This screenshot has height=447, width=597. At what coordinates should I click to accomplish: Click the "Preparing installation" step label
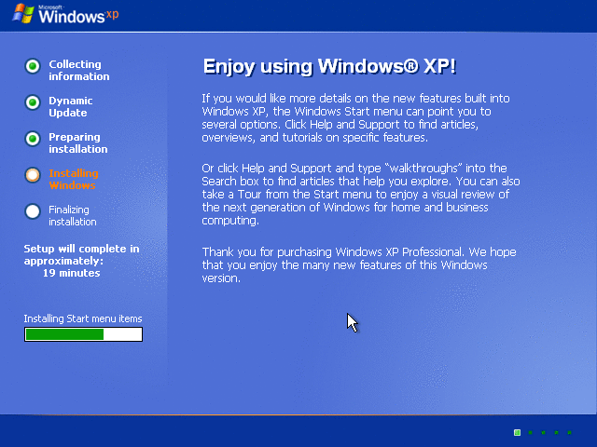pos(78,142)
